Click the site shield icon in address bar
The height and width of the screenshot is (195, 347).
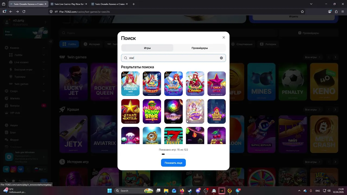click(51, 12)
